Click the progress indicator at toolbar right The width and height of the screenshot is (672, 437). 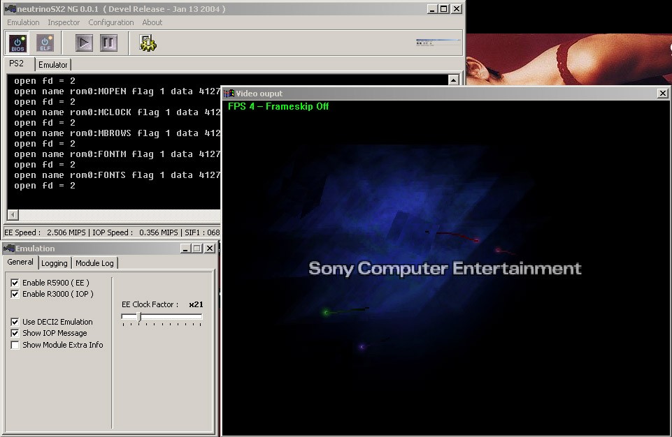(438, 42)
